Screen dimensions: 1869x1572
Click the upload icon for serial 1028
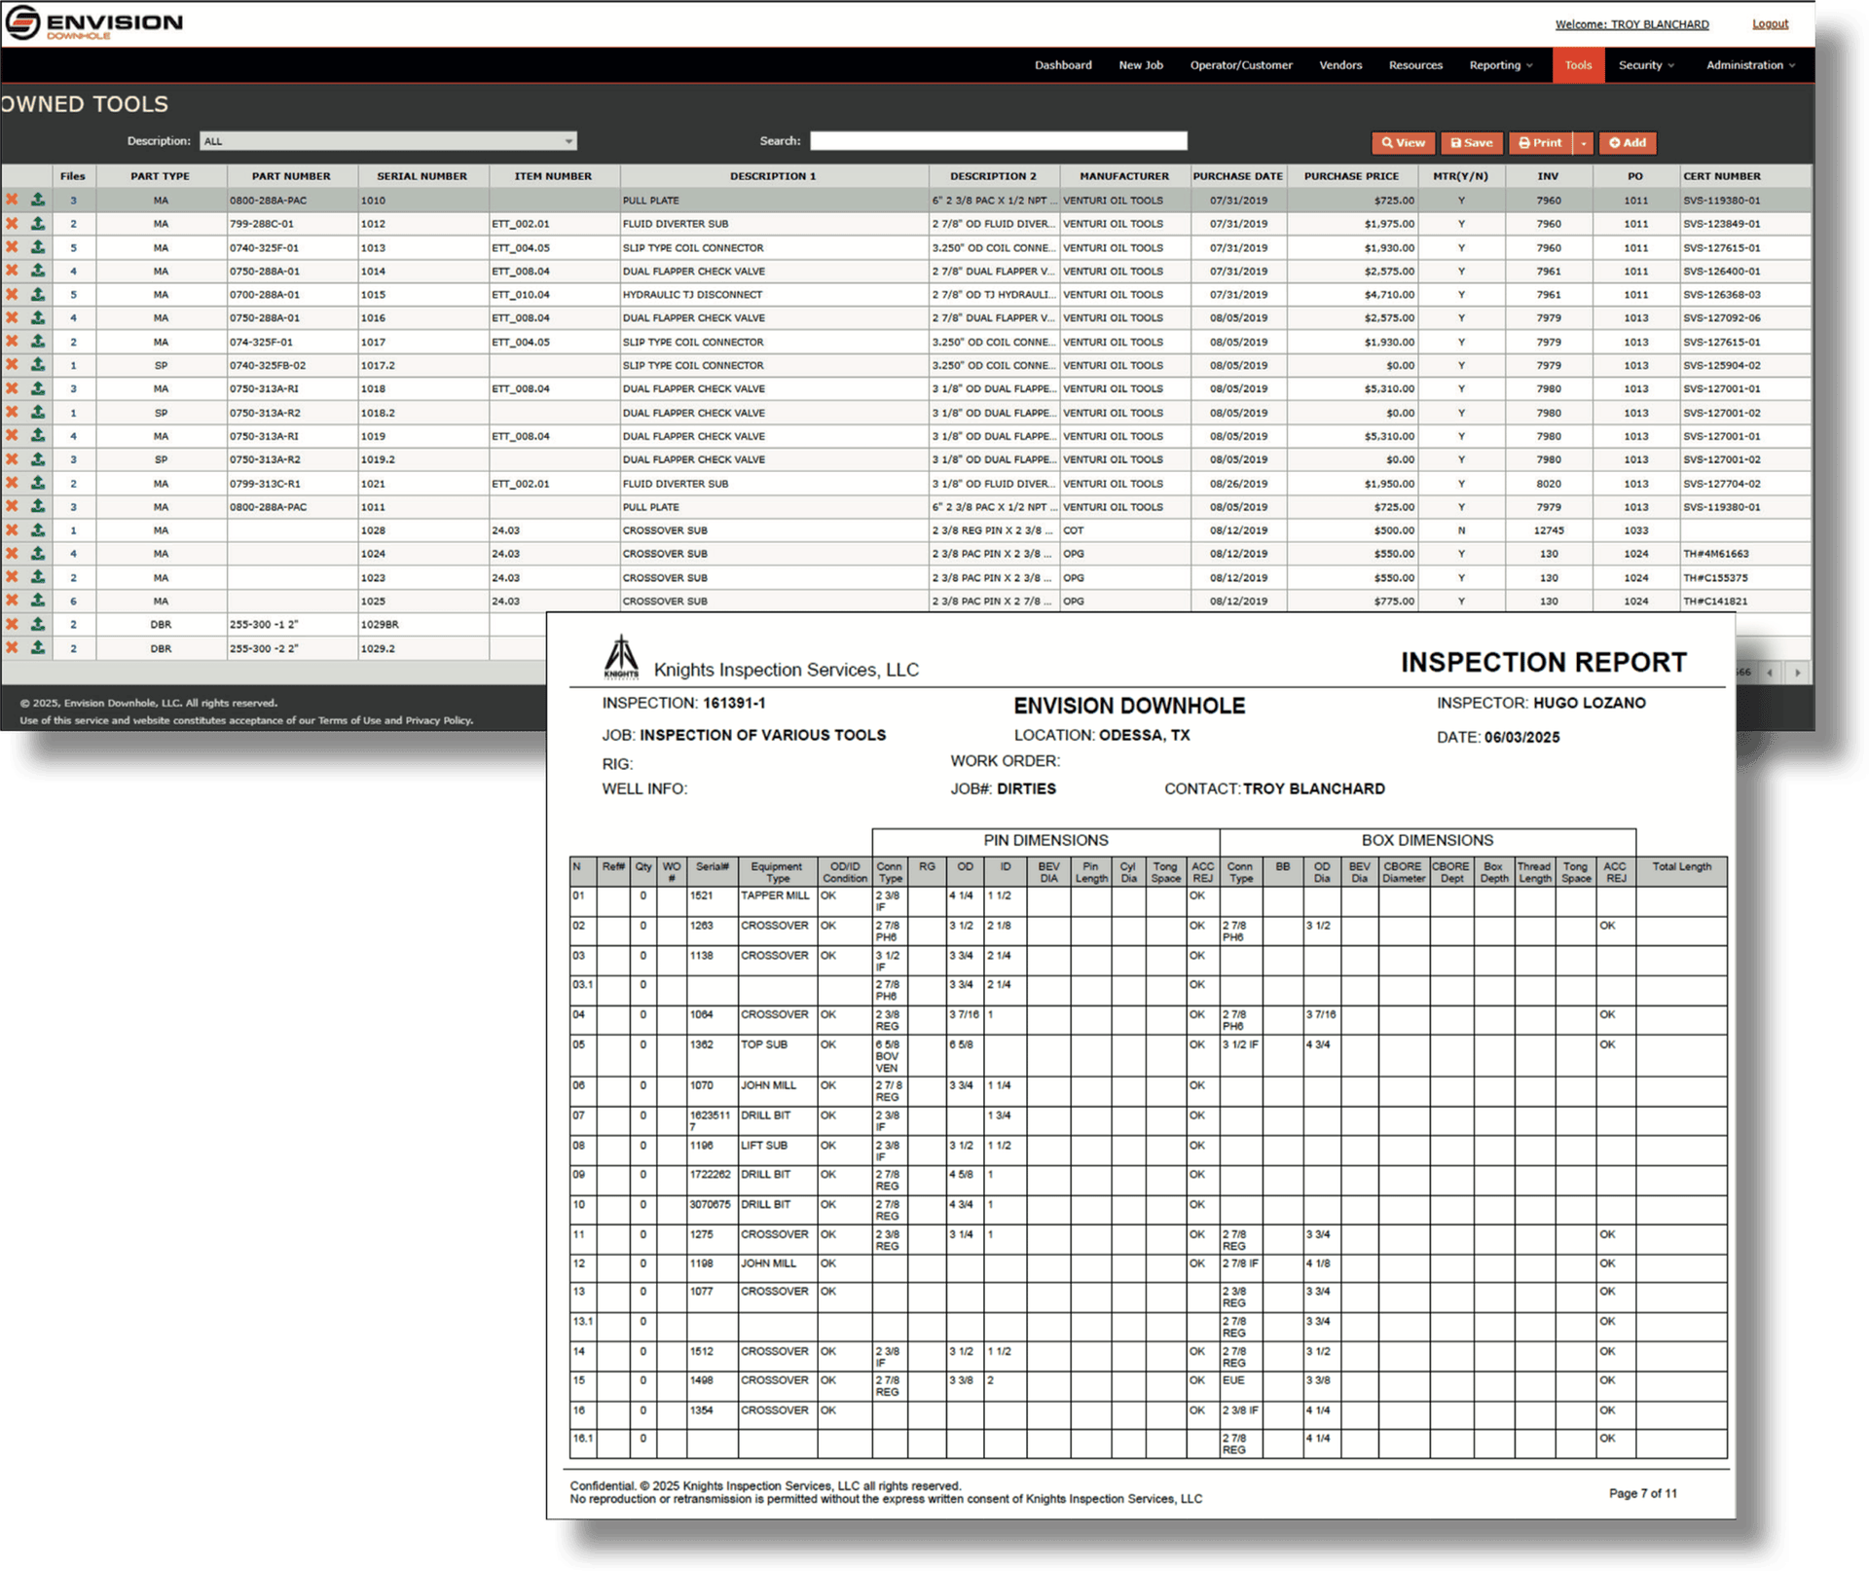coord(38,530)
